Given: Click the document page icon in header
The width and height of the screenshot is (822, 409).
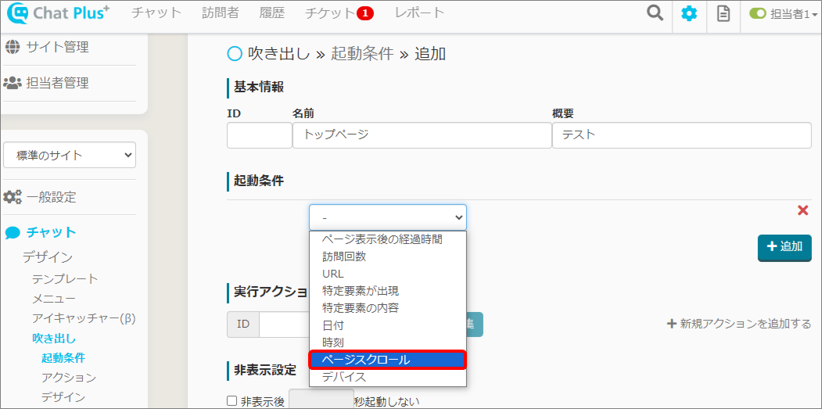Looking at the screenshot, I should pyautogui.click(x=723, y=13).
